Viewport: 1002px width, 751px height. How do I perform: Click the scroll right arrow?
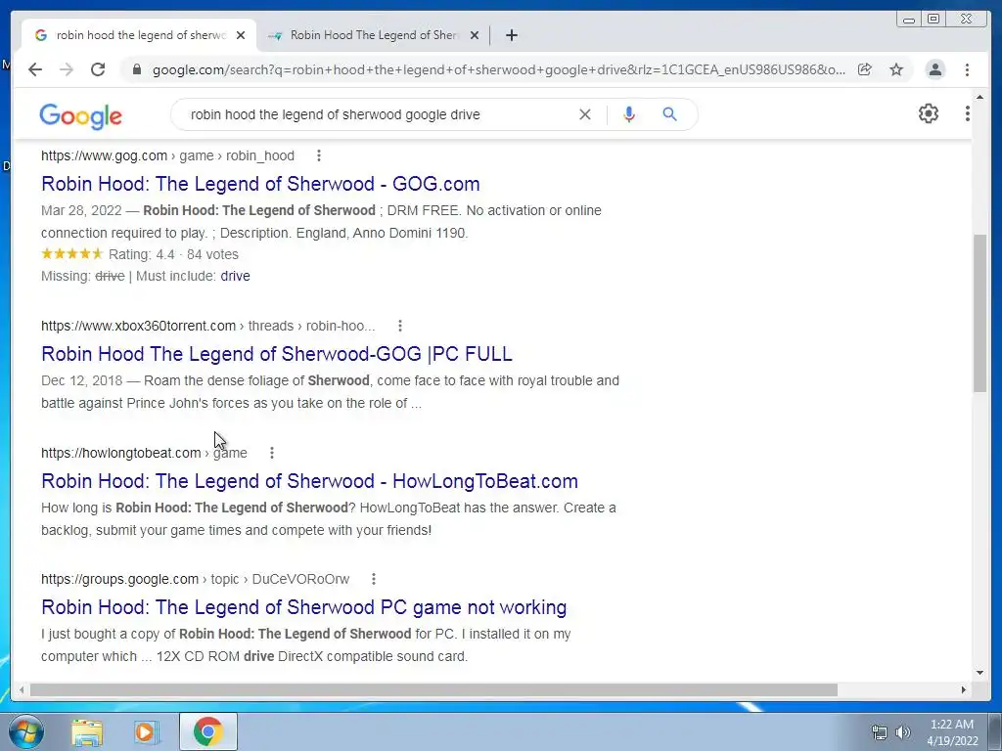964,689
